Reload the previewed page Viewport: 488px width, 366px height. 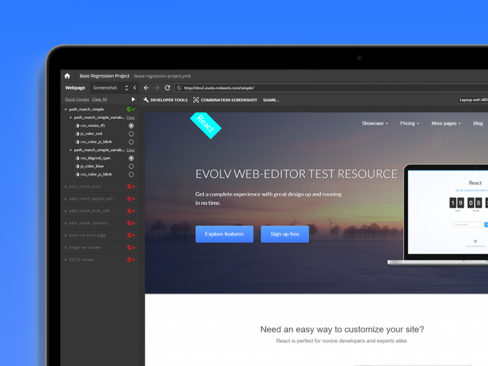168,88
